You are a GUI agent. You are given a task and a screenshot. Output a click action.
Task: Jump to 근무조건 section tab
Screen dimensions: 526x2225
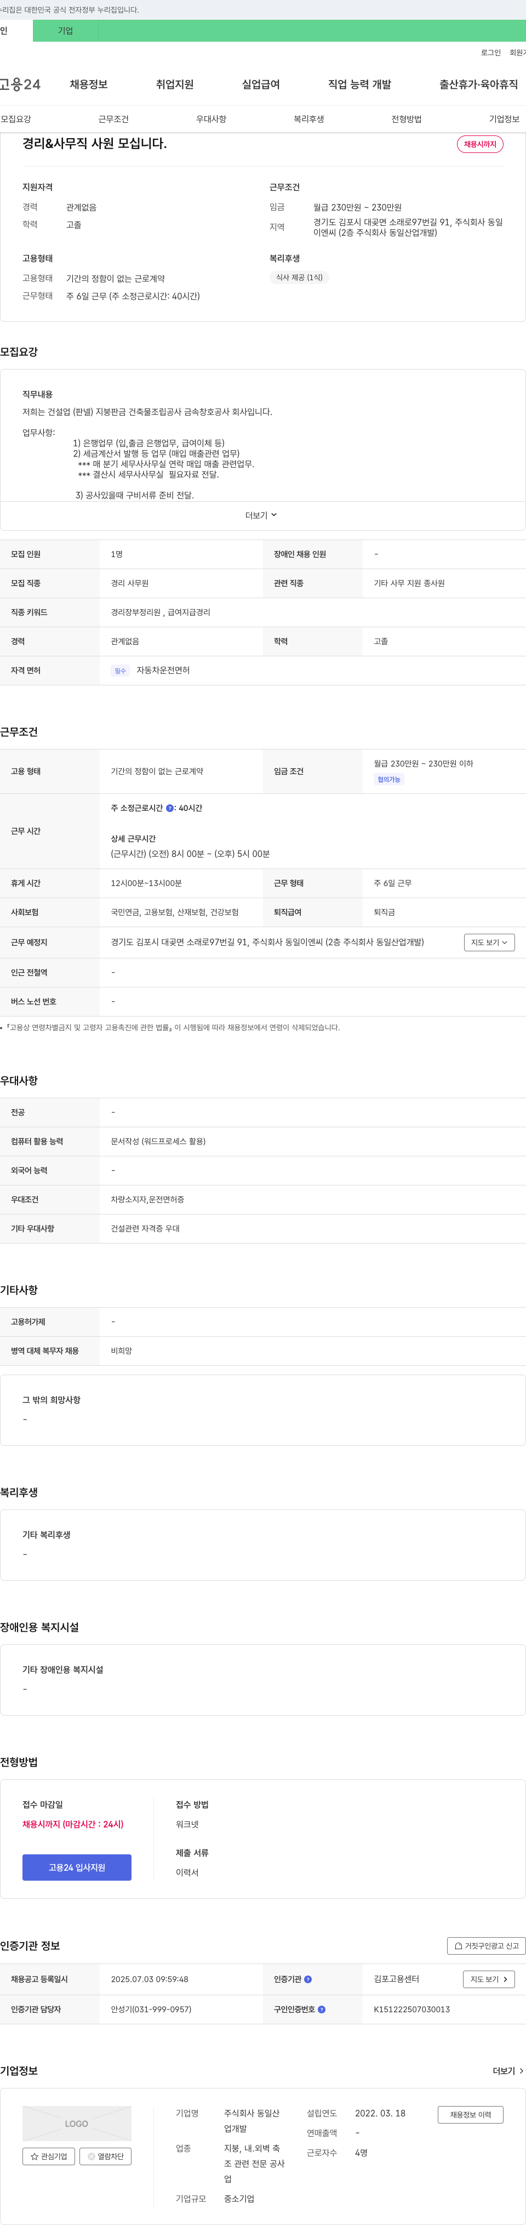coord(113,119)
